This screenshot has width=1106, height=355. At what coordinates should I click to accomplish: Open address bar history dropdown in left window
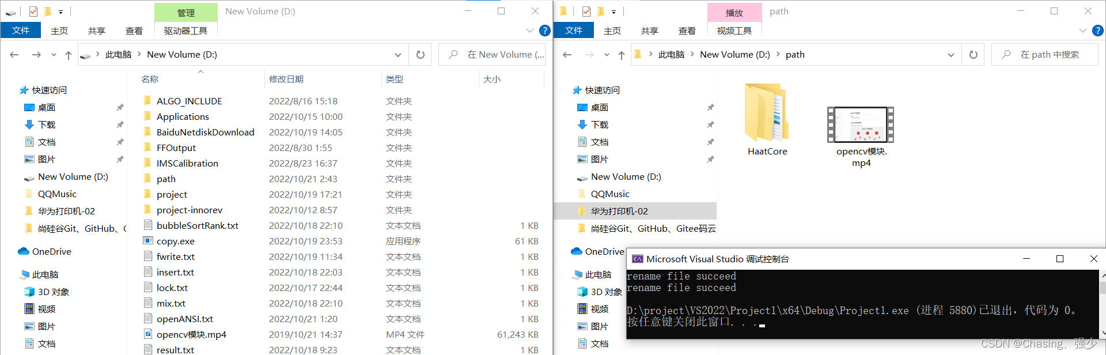[398, 55]
